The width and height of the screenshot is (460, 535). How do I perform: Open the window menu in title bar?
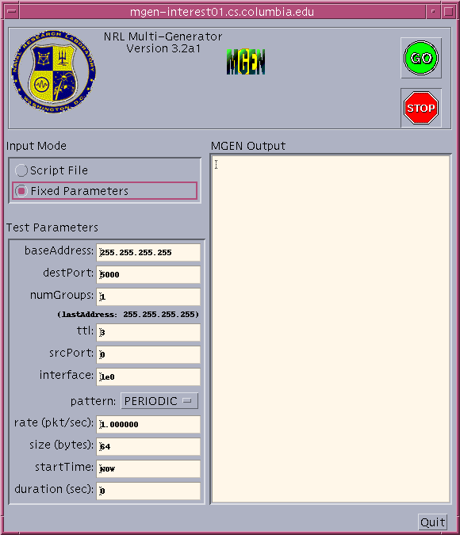(12, 12)
